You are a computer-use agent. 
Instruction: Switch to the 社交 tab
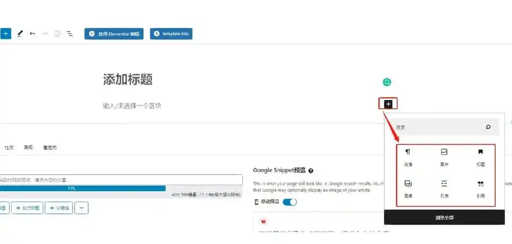(9, 148)
